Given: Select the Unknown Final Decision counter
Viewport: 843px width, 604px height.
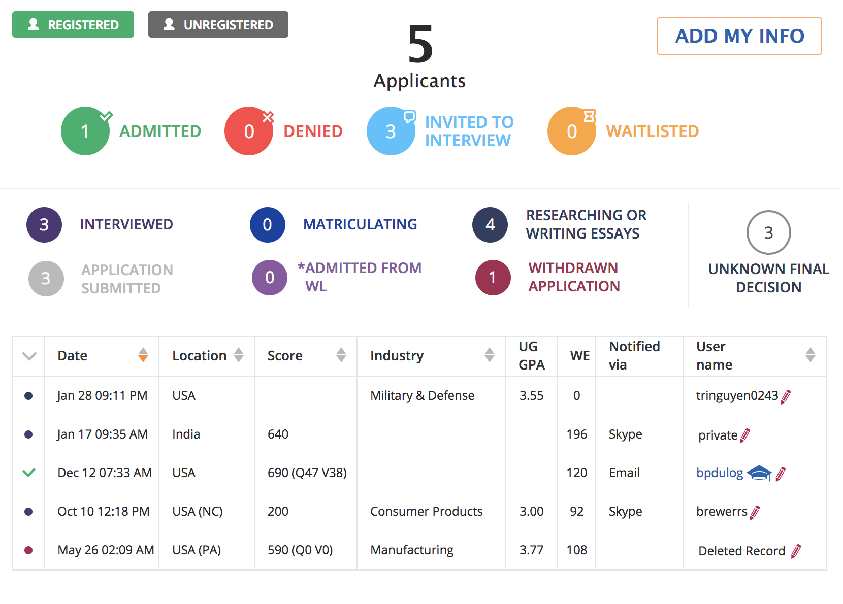Looking at the screenshot, I should point(768,232).
